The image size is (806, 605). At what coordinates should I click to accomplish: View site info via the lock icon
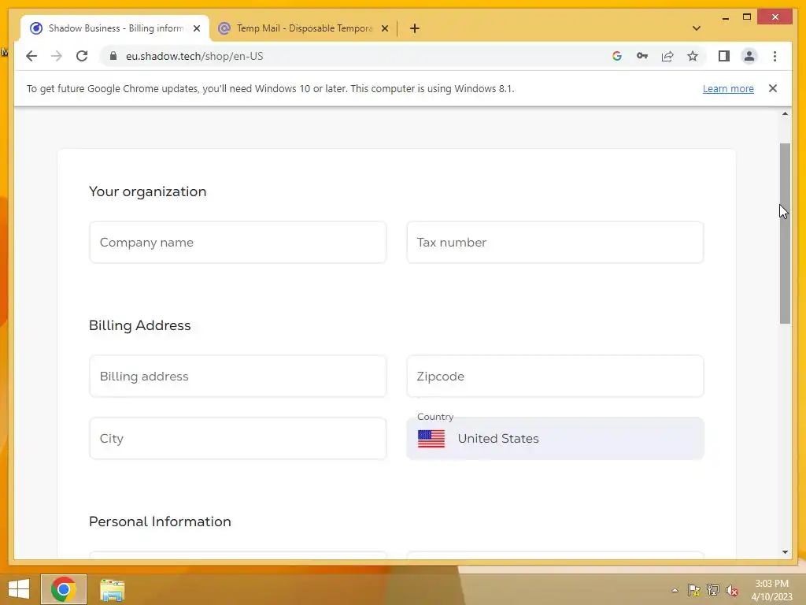point(113,56)
